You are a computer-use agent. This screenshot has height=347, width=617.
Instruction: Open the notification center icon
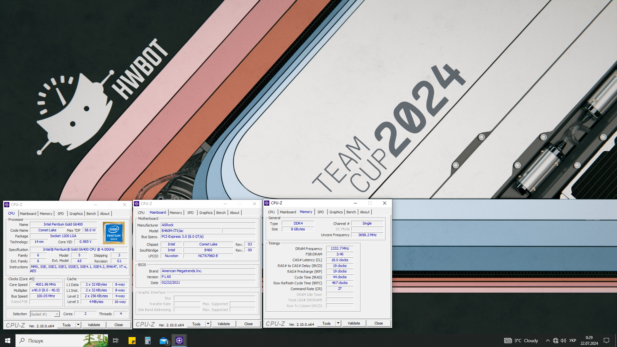pyautogui.click(x=606, y=341)
